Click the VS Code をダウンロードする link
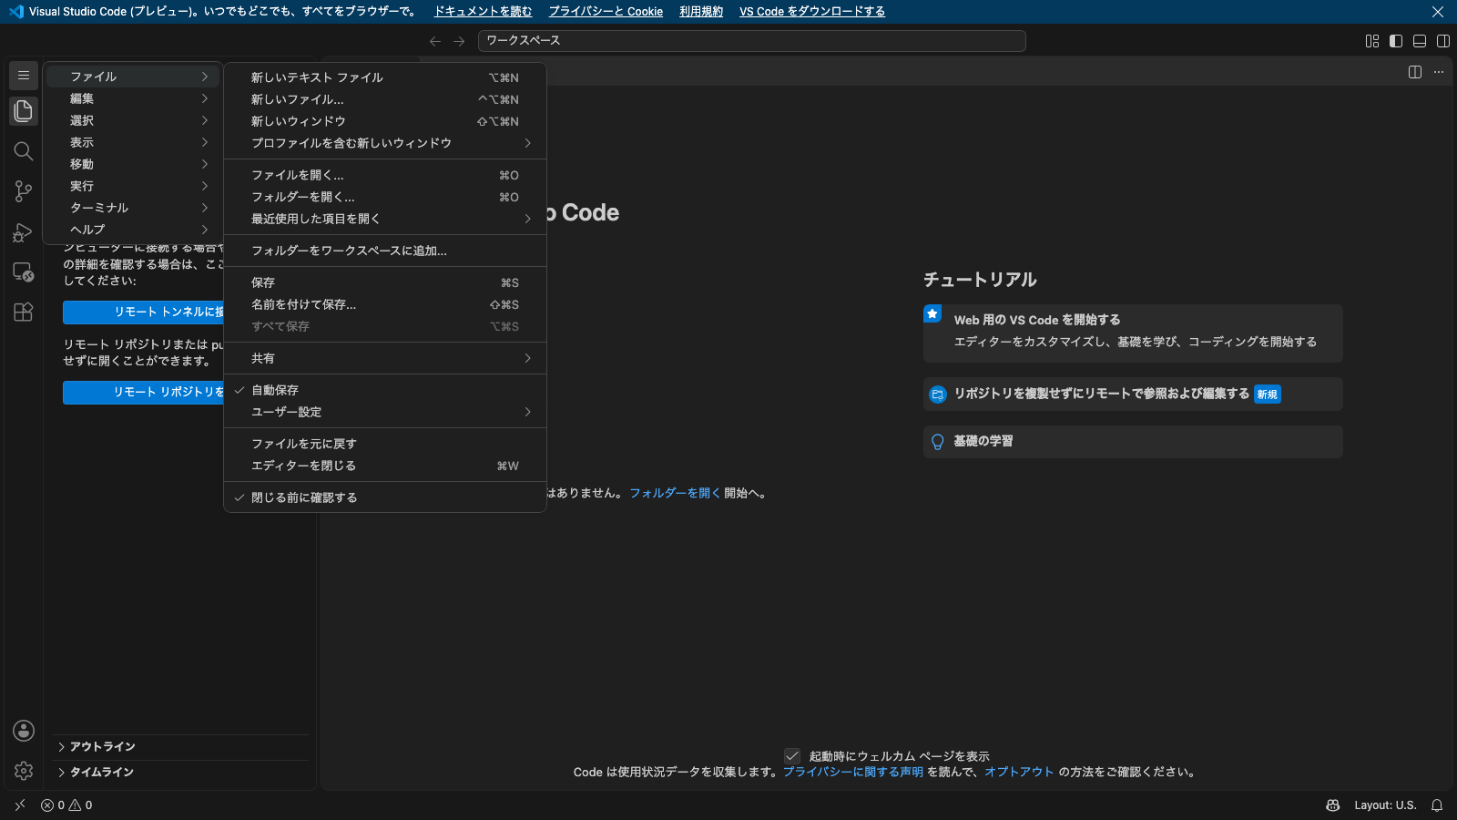Viewport: 1457px width, 820px height. [812, 12]
